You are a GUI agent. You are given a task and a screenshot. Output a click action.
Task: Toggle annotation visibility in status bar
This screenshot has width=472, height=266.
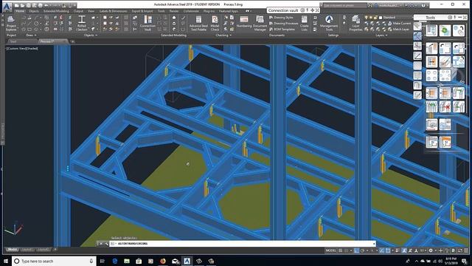click(x=403, y=250)
